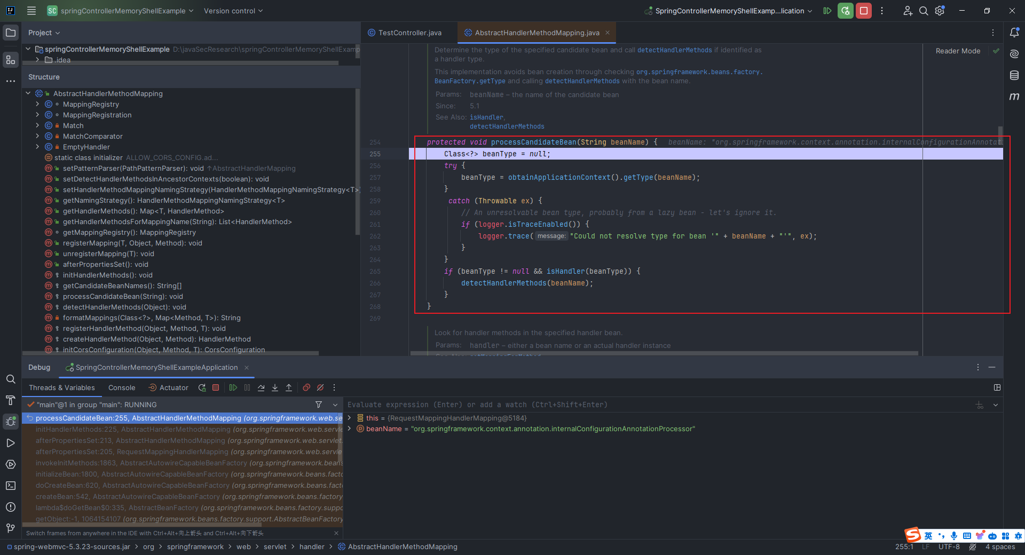This screenshot has width=1025, height=555.
Task: Open the Problems sidebar icon
Action: (11, 507)
